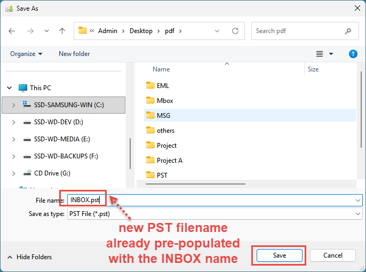Image resolution: width=366 pixels, height=272 pixels.
Task: Click the PST folder icon
Action: 150,175
